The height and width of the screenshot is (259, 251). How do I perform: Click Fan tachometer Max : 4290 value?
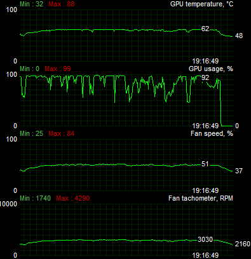[x=73, y=198]
